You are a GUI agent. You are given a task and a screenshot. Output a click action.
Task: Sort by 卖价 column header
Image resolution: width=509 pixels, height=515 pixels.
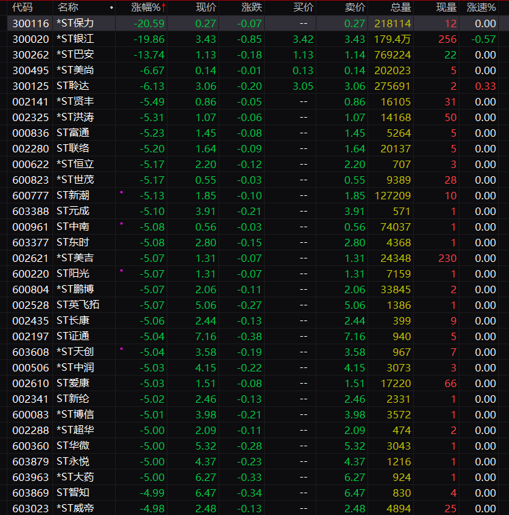(355, 7)
